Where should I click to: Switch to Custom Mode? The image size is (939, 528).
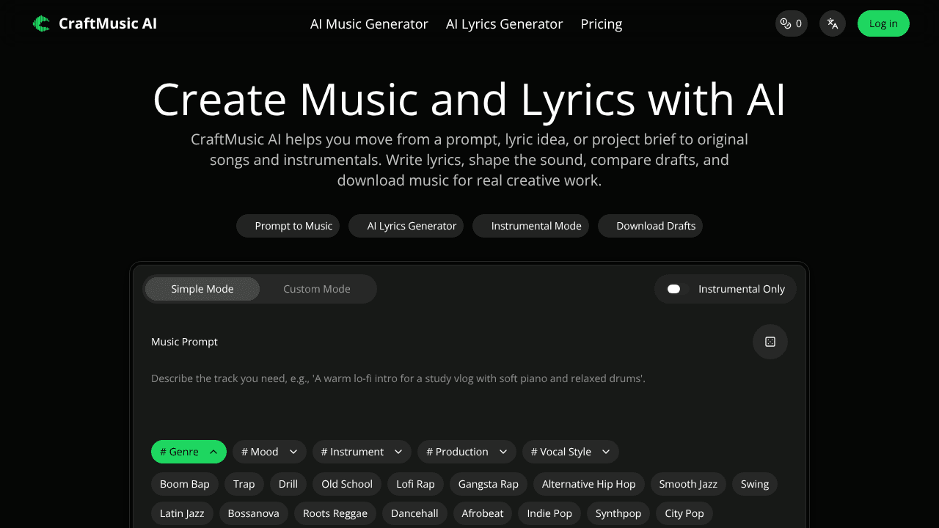317,289
